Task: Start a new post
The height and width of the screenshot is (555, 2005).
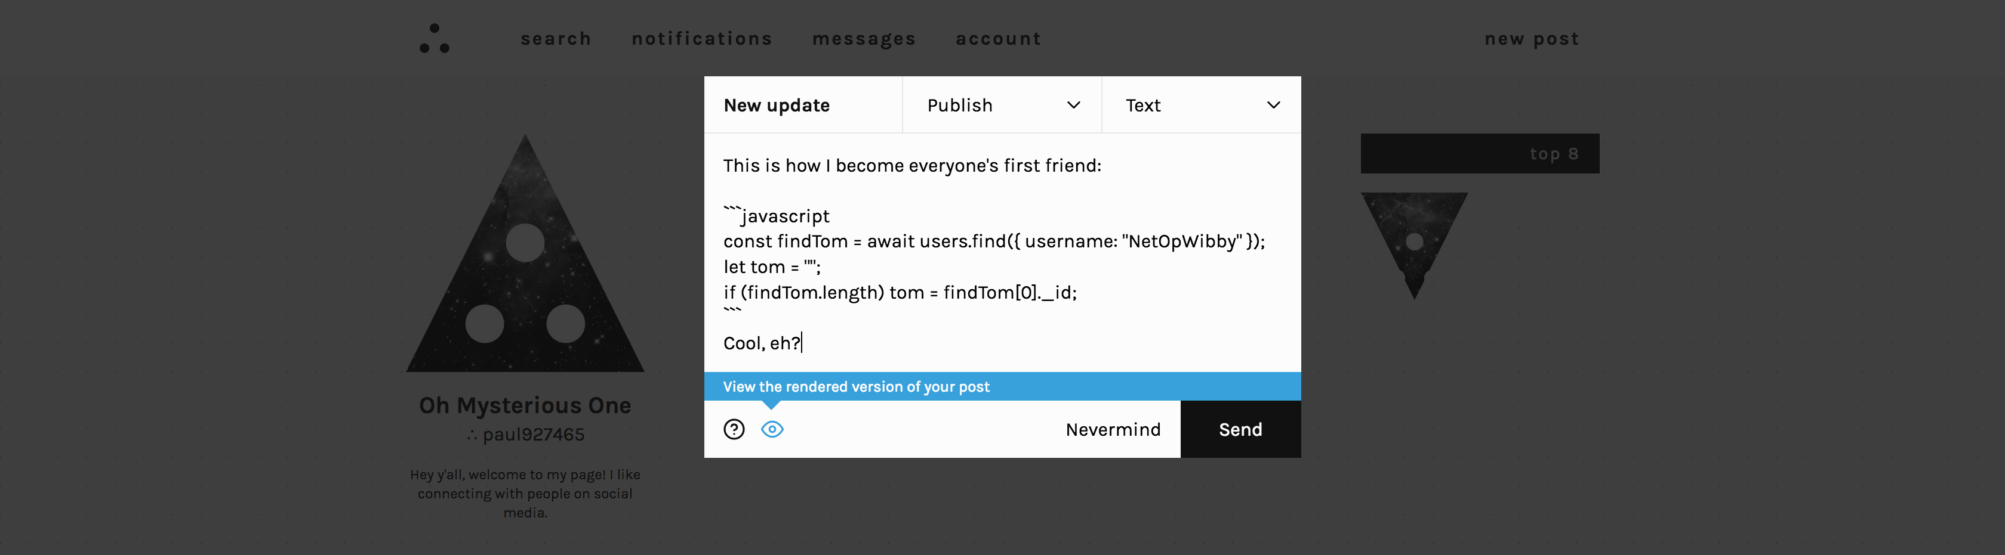Action: (1531, 38)
